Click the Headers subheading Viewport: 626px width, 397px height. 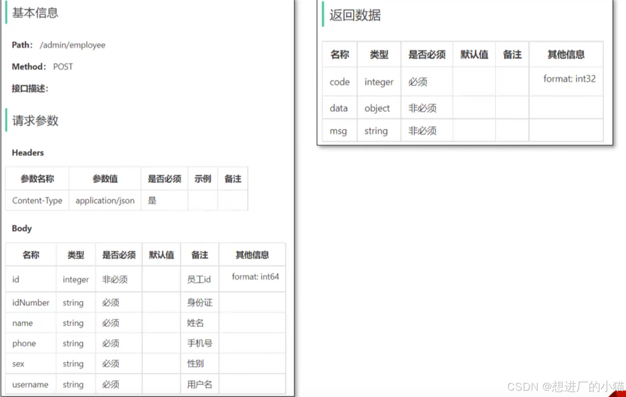pos(28,153)
